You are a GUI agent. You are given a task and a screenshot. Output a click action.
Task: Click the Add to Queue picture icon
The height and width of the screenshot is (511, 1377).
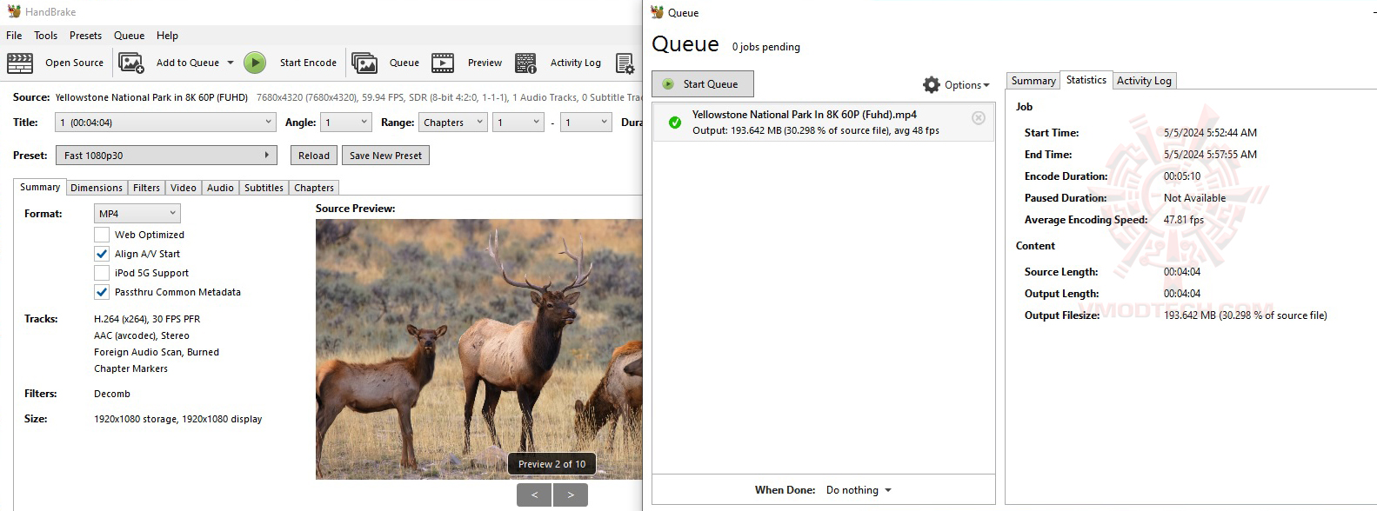[131, 63]
